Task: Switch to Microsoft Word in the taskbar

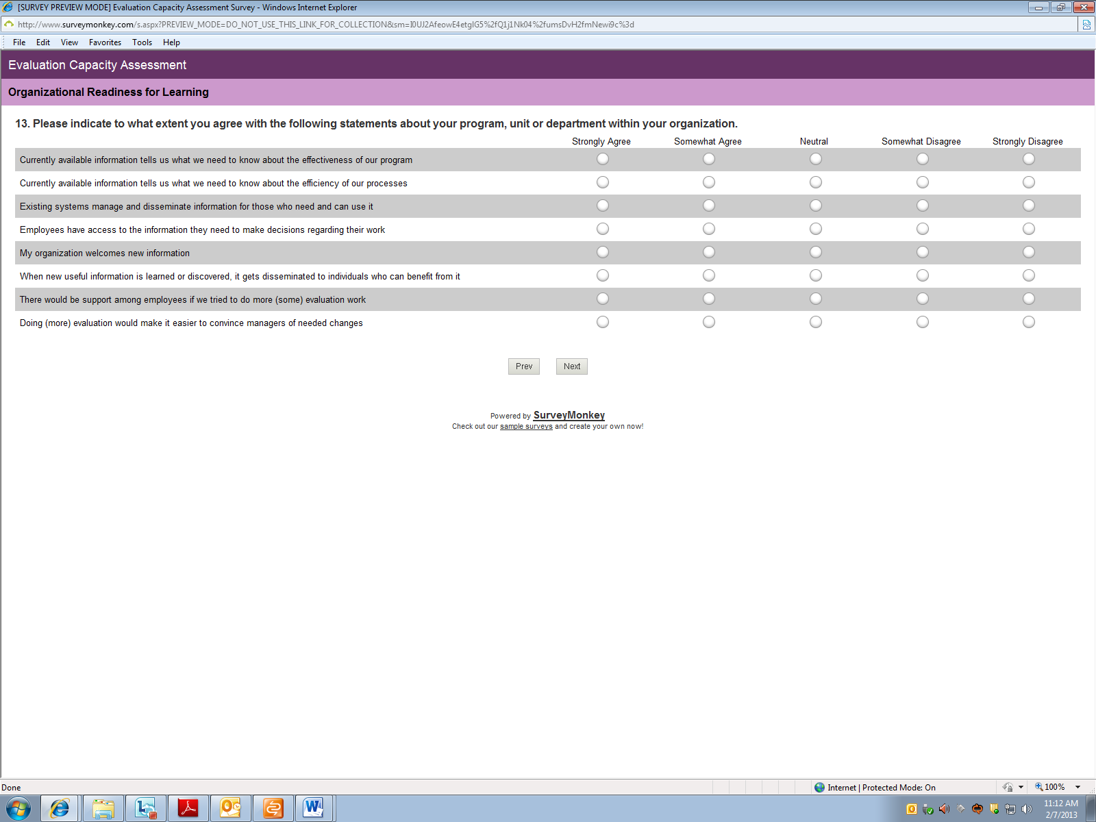Action: click(x=314, y=809)
